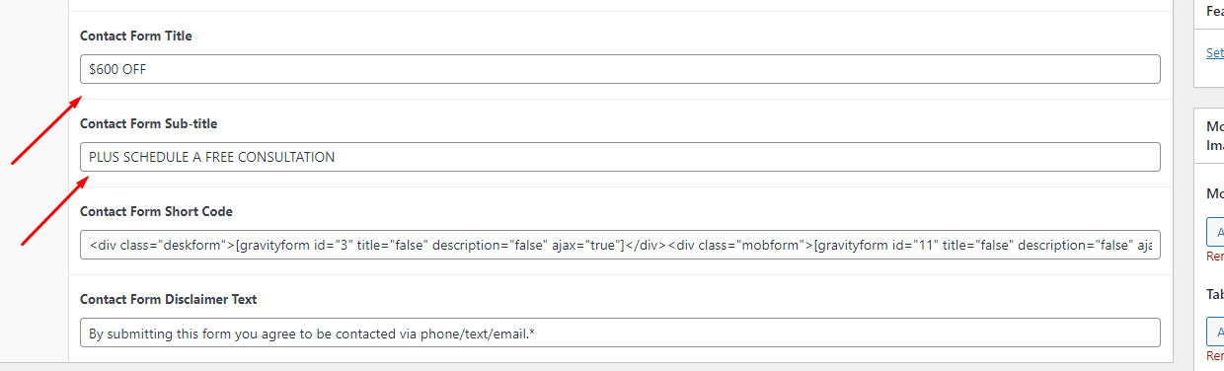Click the PLUS SCHEDULE A FREE CONSULTATION field
Viewport: 1224px width, 371px height.
(620, 157)
